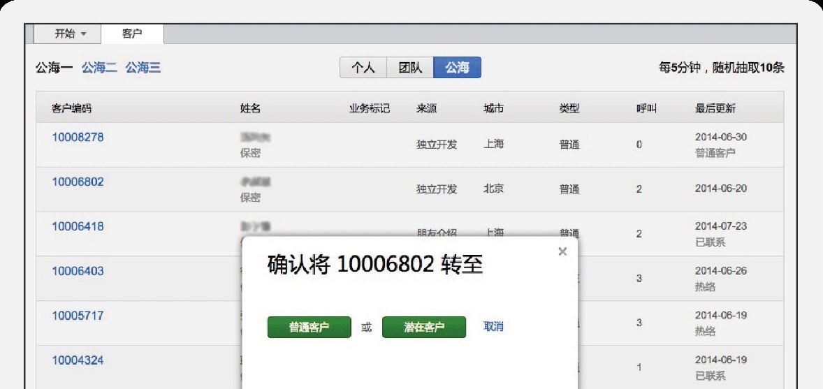Click the 姓名 column header
Screen dimensions: 823x389
(250, 109)
